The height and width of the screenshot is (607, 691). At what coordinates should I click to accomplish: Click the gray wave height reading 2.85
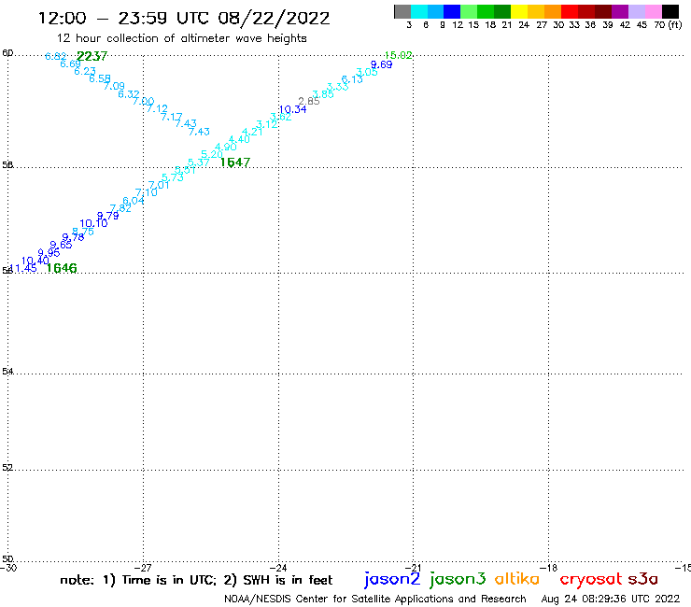[x=309, y=102]
